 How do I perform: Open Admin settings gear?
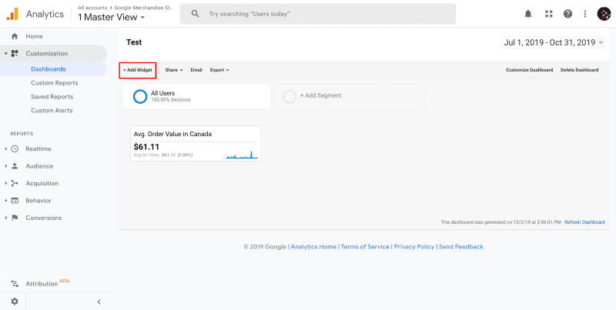point(15,302)
